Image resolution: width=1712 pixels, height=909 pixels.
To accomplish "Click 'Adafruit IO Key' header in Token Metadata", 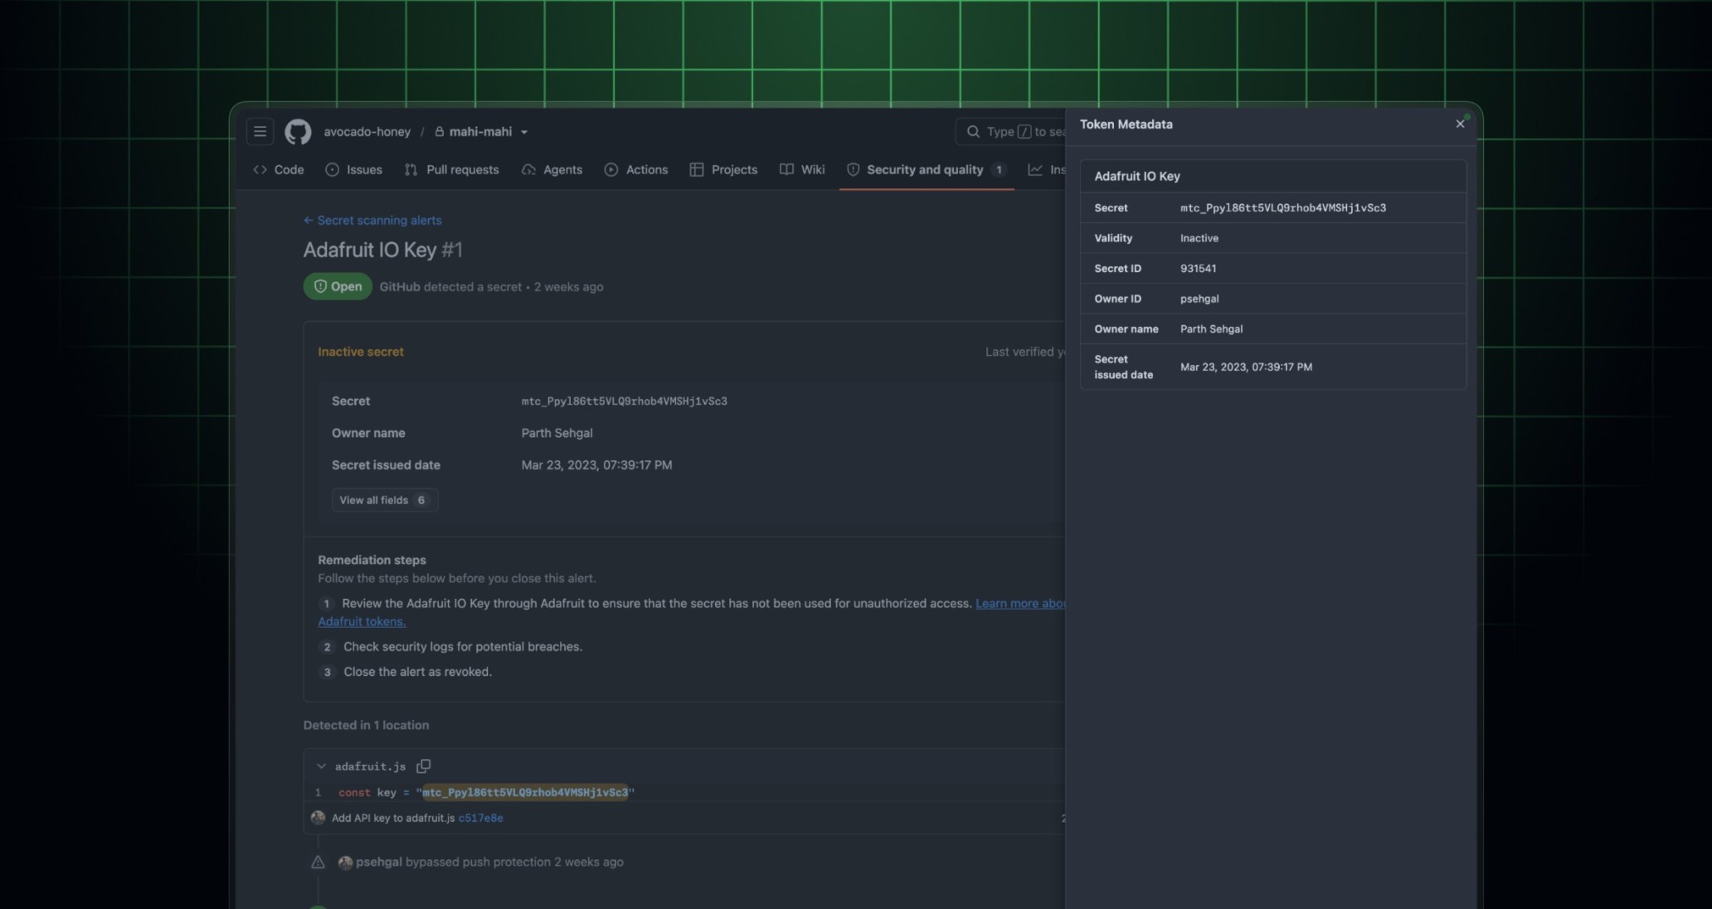I will (1136, 177).
